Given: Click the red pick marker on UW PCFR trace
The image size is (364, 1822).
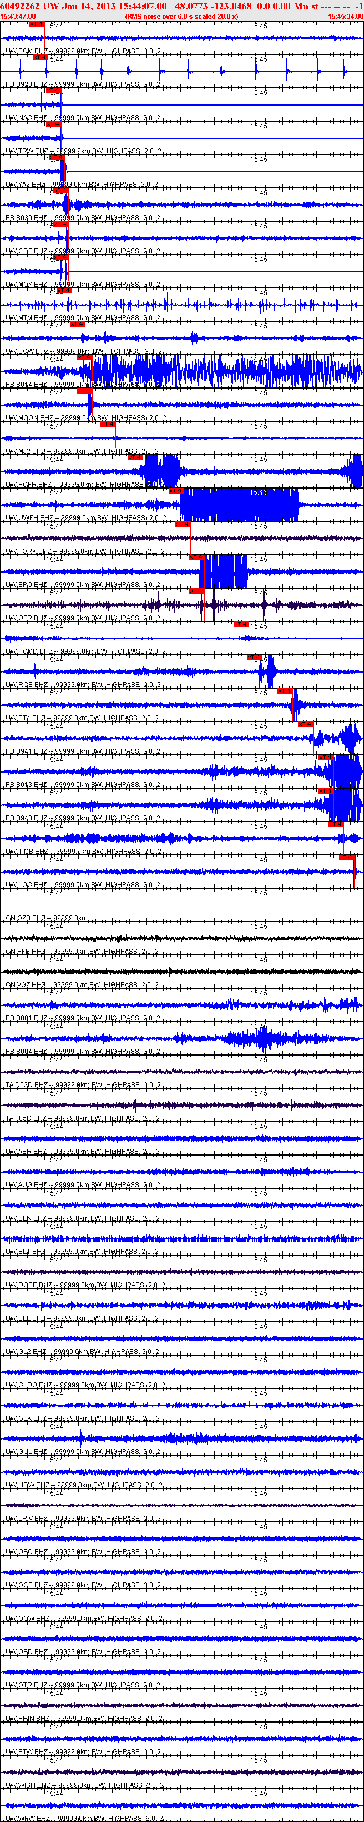Looking at the screenshot, I should point(135,457).
